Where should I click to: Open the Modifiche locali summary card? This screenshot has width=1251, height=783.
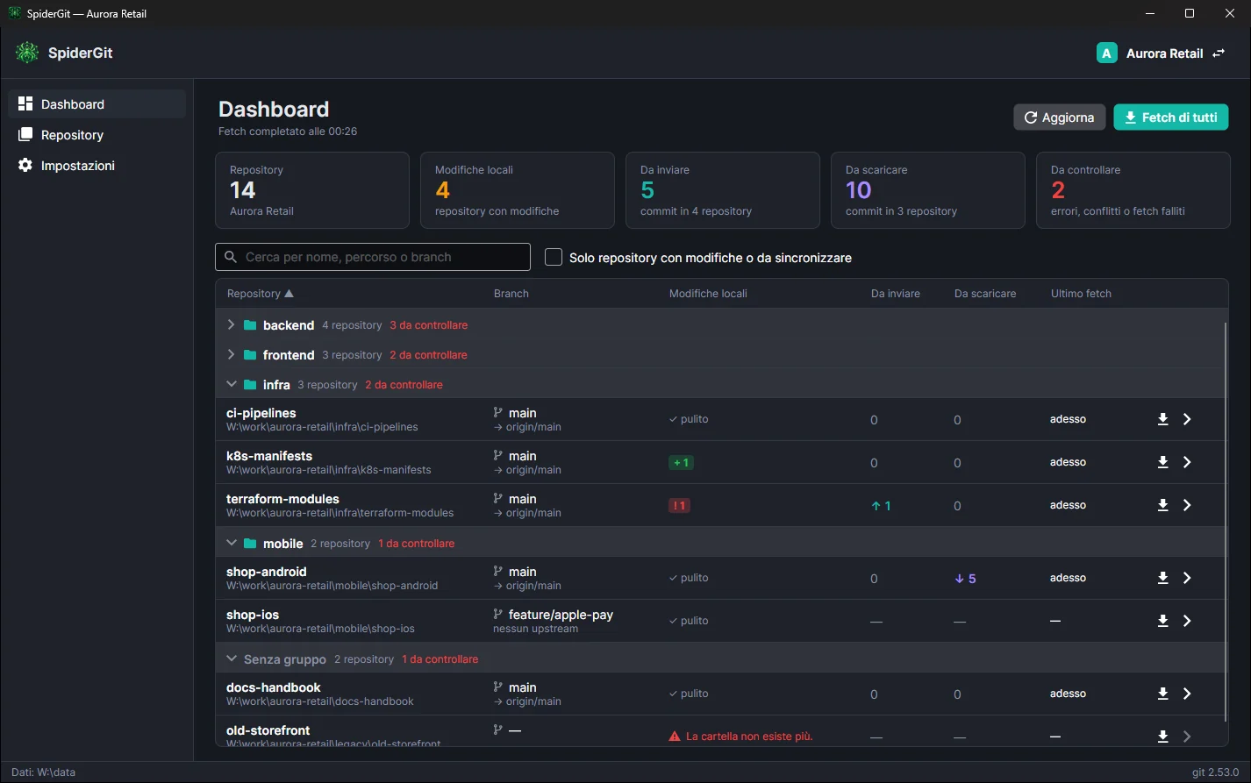pos(518,190)
